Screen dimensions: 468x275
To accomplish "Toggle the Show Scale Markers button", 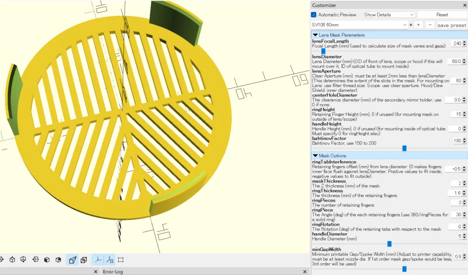I will pyautogui.click(x=109, y=260).
